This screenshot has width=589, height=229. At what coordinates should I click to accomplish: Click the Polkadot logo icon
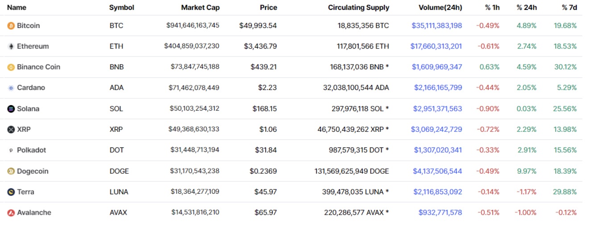(x=11, y=151)
